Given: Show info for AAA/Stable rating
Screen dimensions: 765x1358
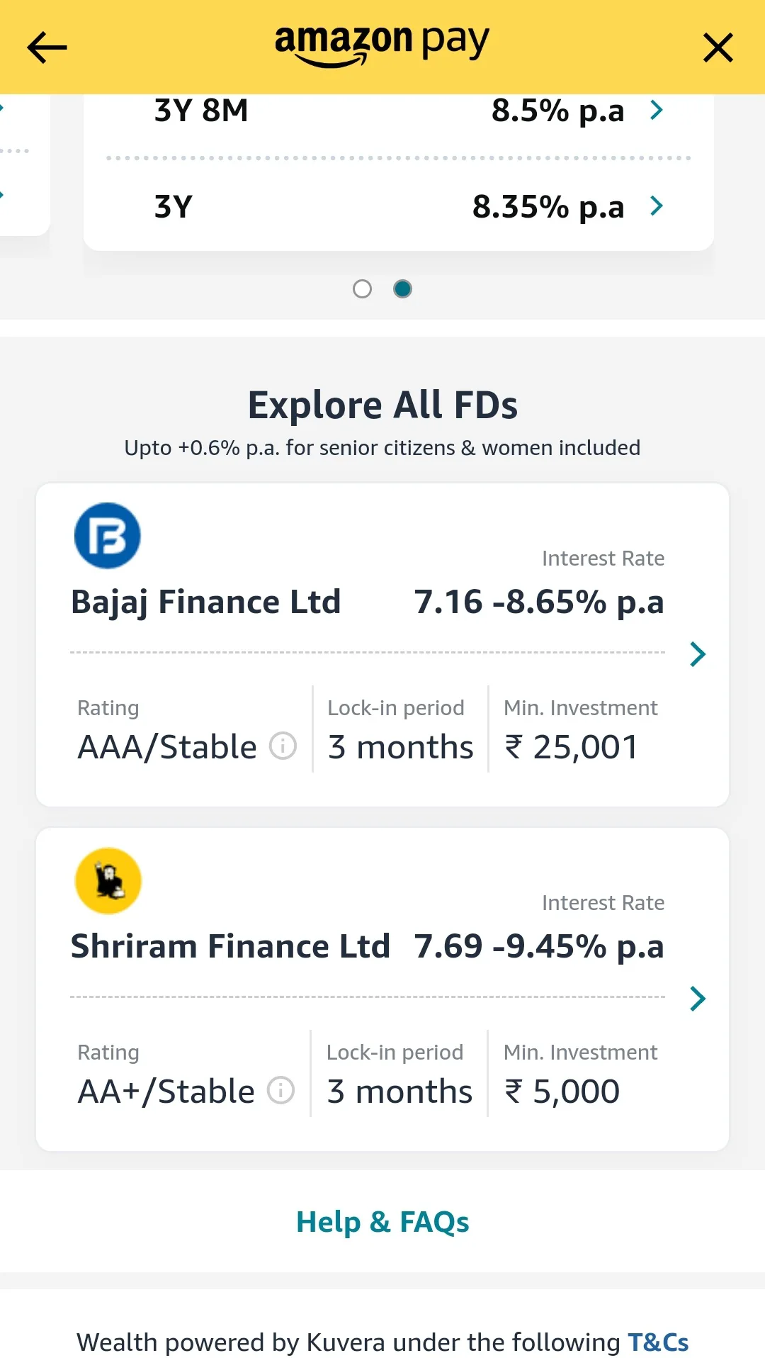Looking at the screenshot, I should (x=283, y=746).
